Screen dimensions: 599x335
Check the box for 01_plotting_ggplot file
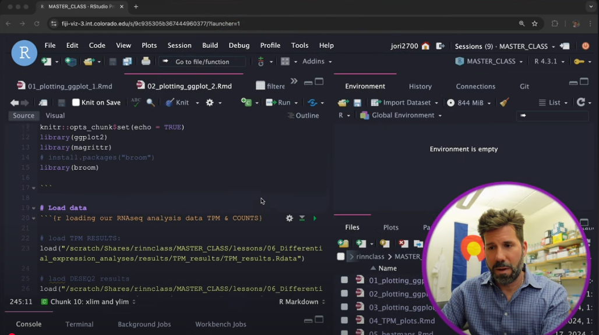[344, 280]
